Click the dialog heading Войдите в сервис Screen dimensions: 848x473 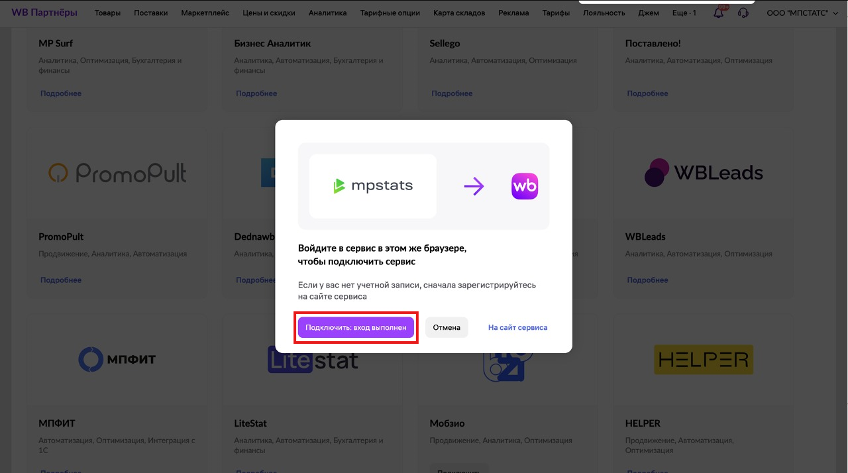382,255
